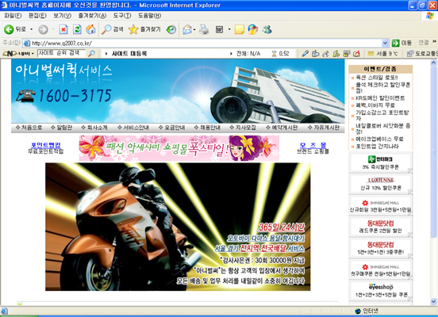The height and width of the screenshot is (317, 438).
Task: Open the 회사소개 nav link
Action: [94, 128]
